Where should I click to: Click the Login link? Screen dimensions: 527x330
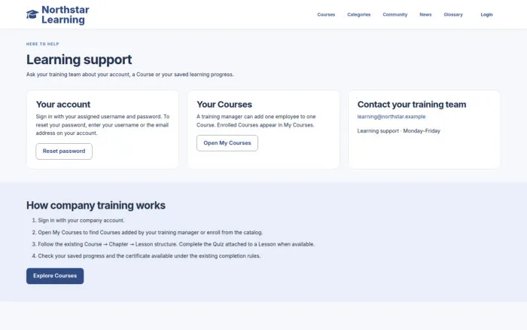tap(486, 14)
